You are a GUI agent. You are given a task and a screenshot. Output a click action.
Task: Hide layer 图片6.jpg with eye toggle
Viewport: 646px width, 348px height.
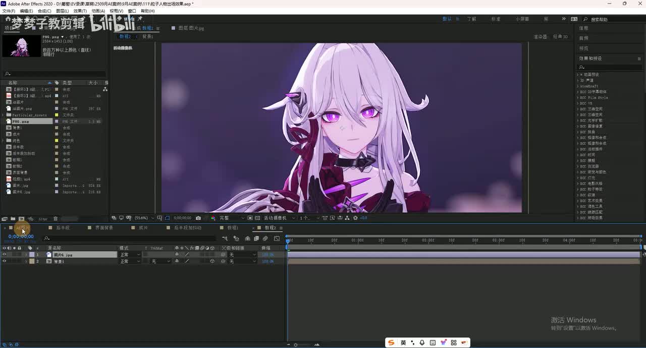[4, 255]
